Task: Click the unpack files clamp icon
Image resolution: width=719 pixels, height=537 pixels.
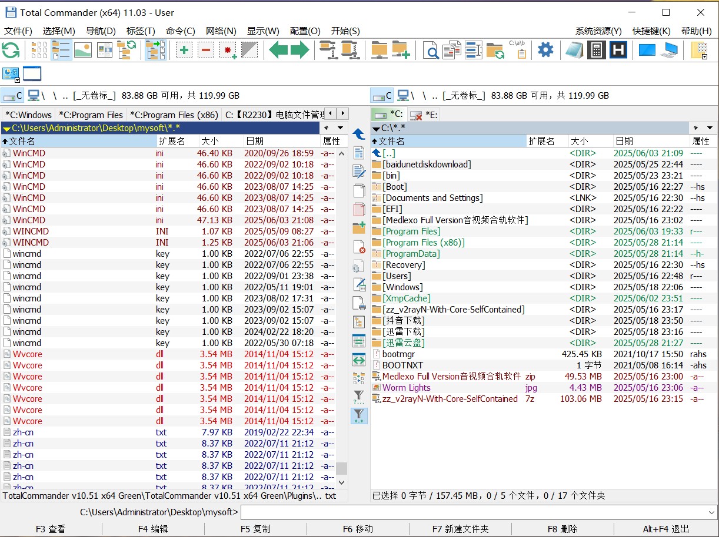Action: pos(349,50)
